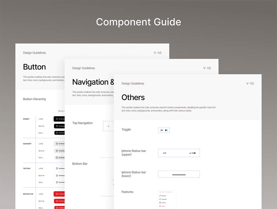Choose the red Delete menu entry
Screen dimensions: 277x209
coord(163,206)
